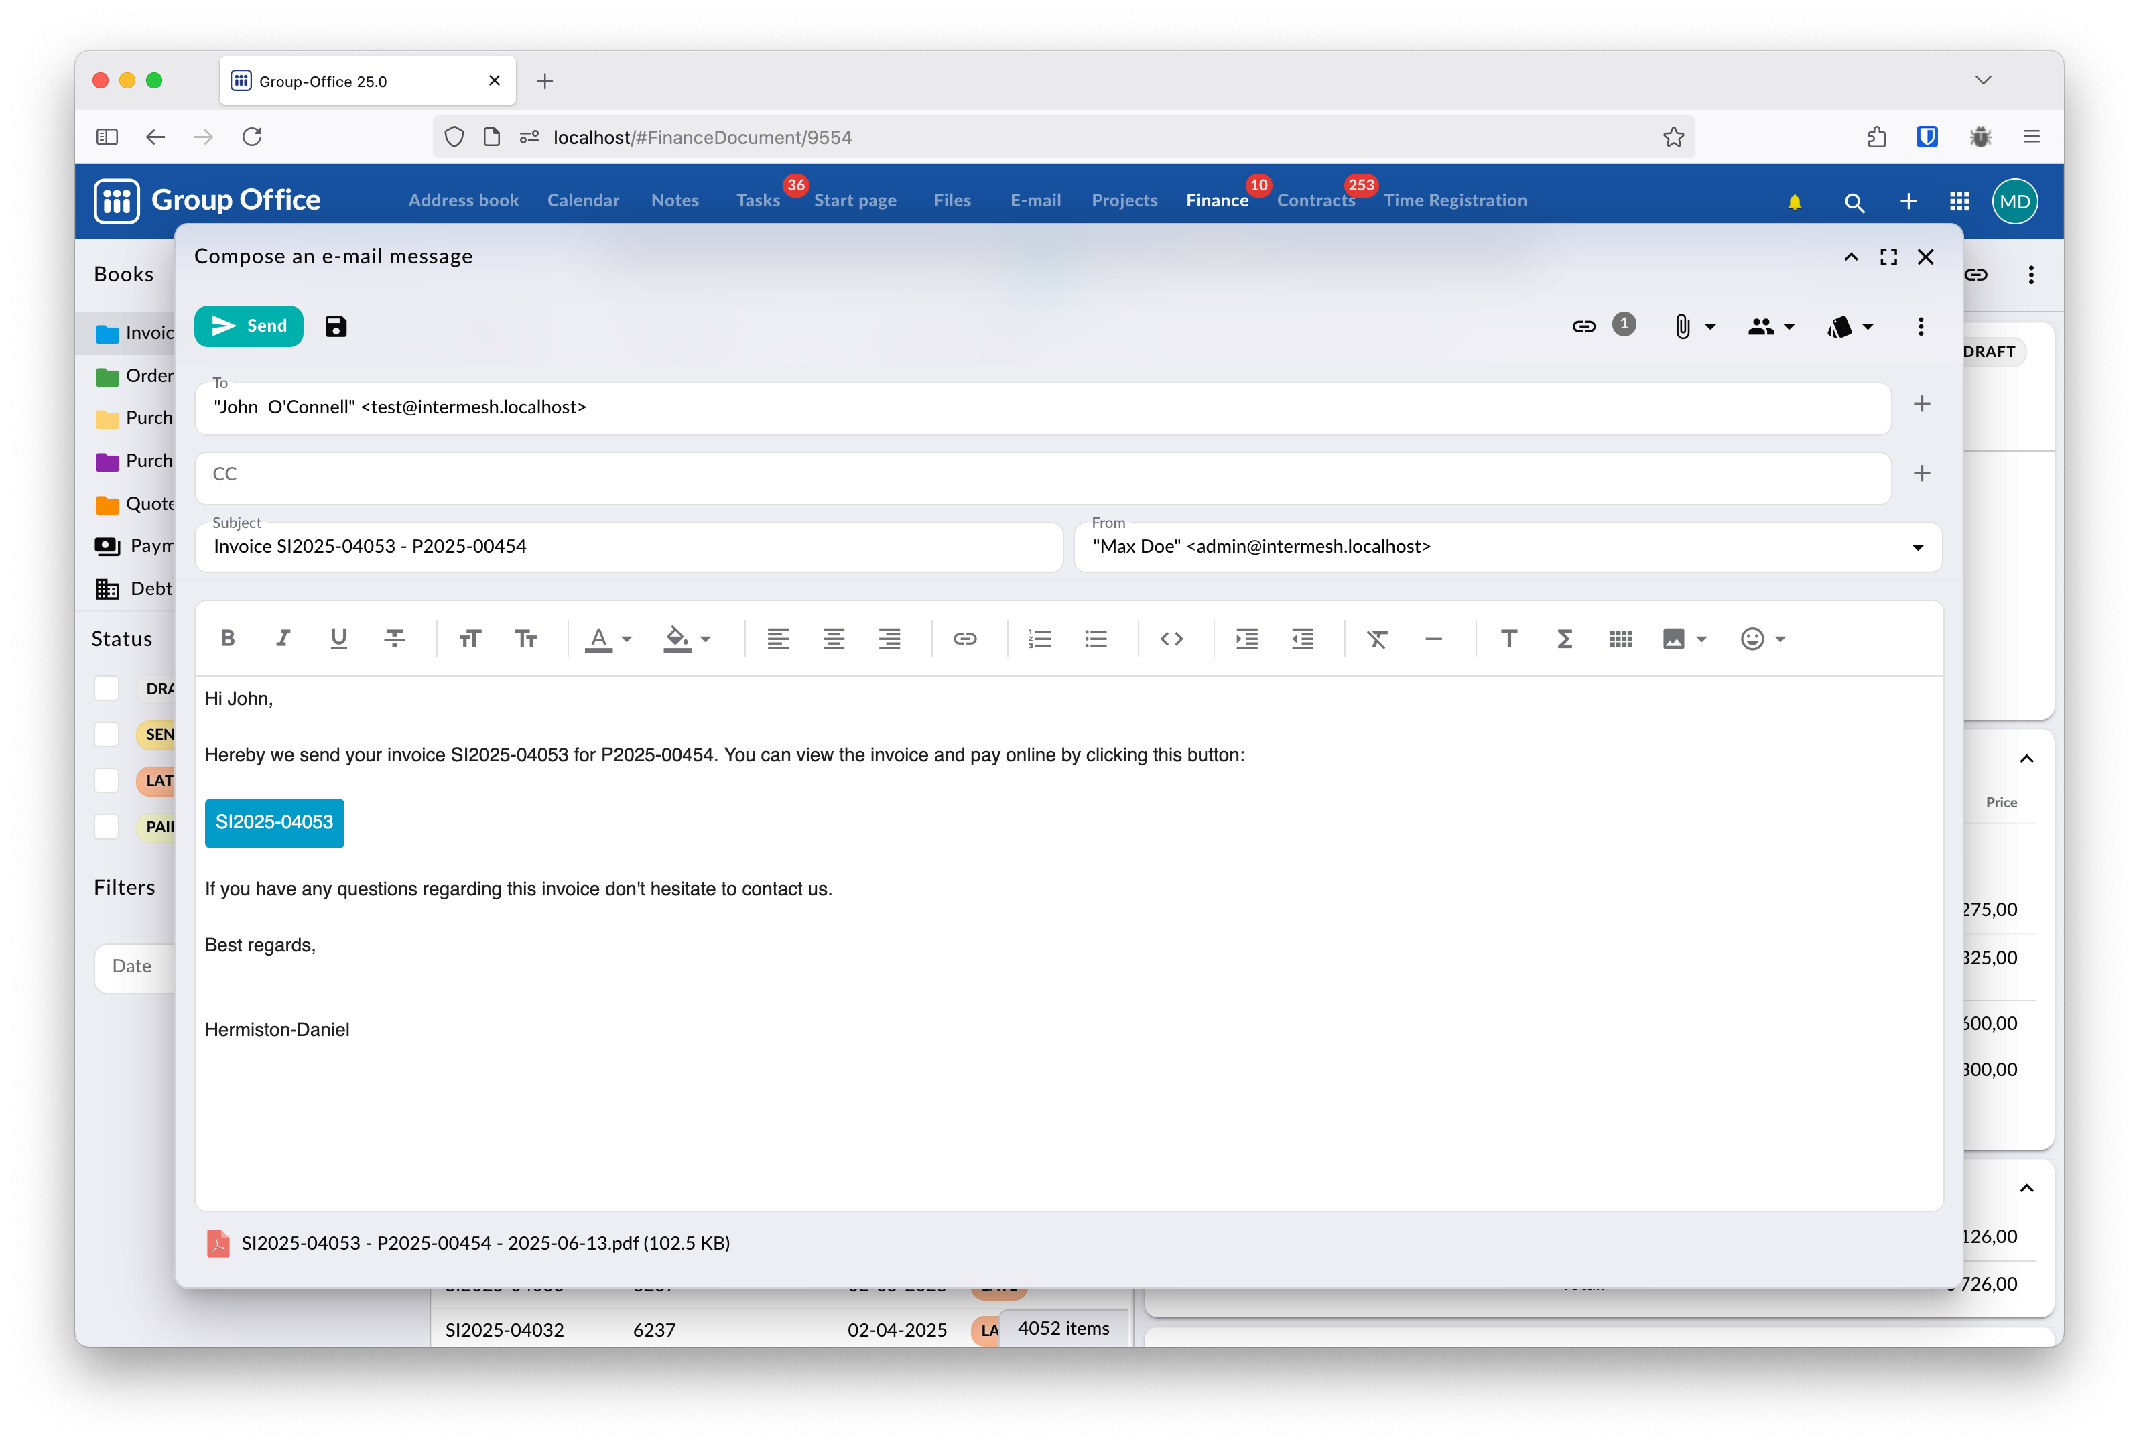Open the app launcher grid
The height and width of the screenshot is (1446, 2139).
pos(1961,200)
